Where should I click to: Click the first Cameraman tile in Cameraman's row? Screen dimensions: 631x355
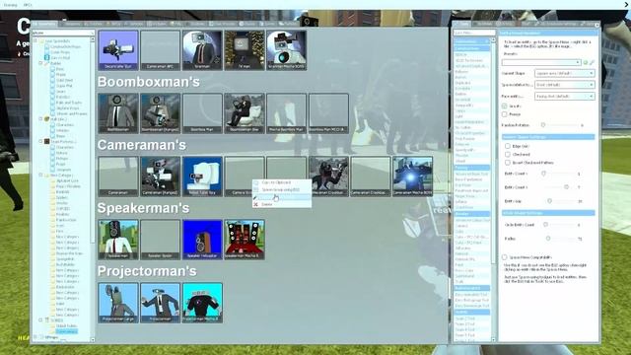[118, 177]
